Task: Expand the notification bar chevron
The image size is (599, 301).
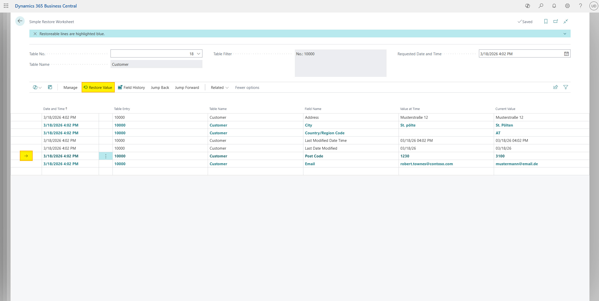Action: coord(565,34)
